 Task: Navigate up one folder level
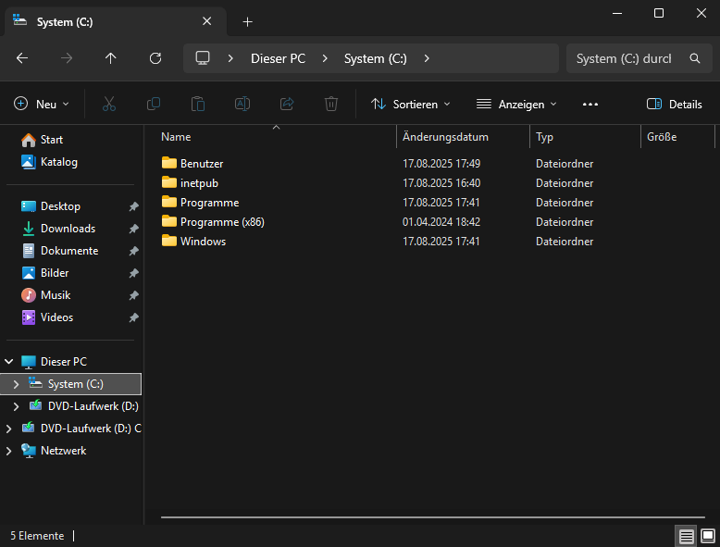pyautogui.click(x=111, y=58)
